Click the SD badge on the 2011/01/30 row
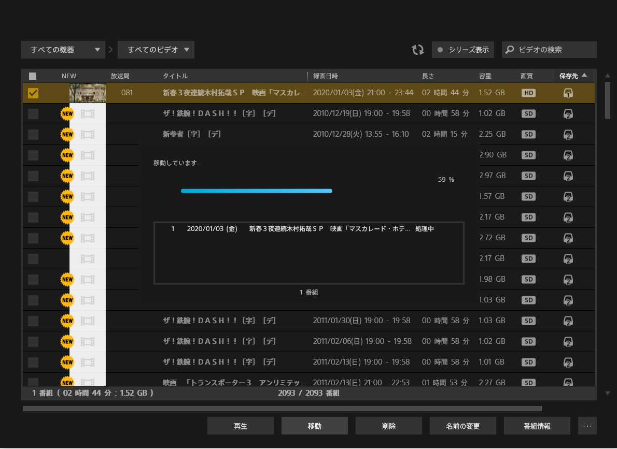The width and height of the screenshot is (617, 449). (x=528, y=321)
